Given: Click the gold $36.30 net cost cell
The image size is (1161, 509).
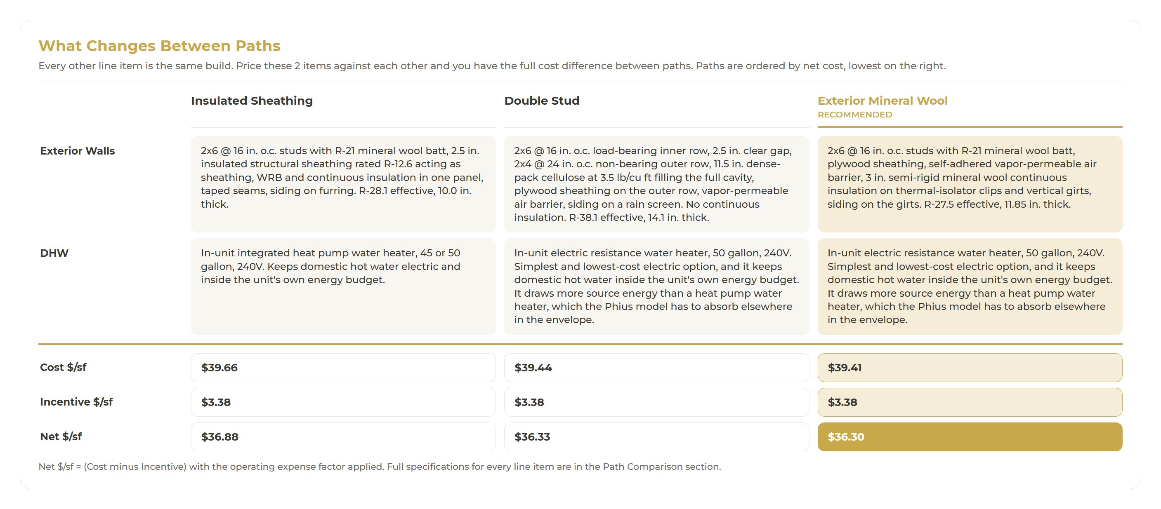Looking at the screenshot, I should [x=970, y=436].
